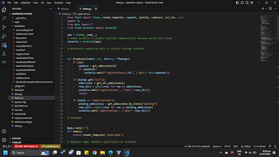
Task: Close the index.py tab
Action: coord(96,9)
